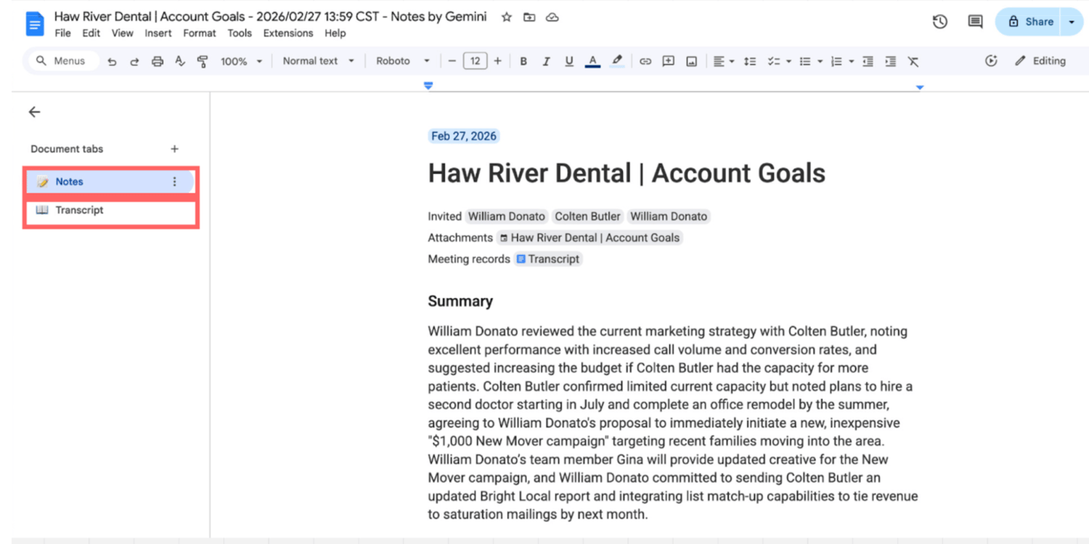Switch to the Transcript document tab

110,211
